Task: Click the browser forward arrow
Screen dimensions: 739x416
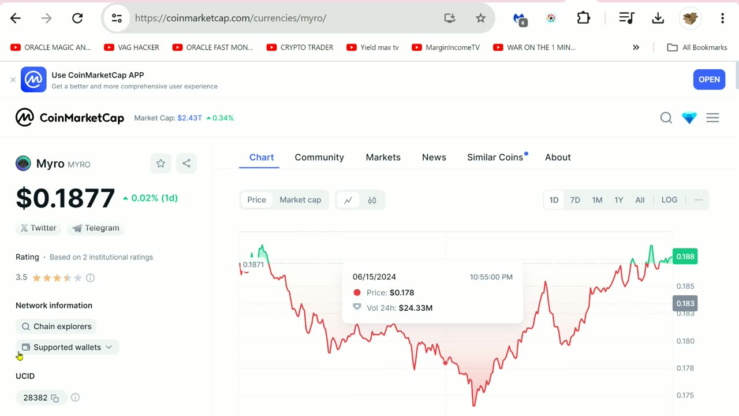Action: pos(46,18)
